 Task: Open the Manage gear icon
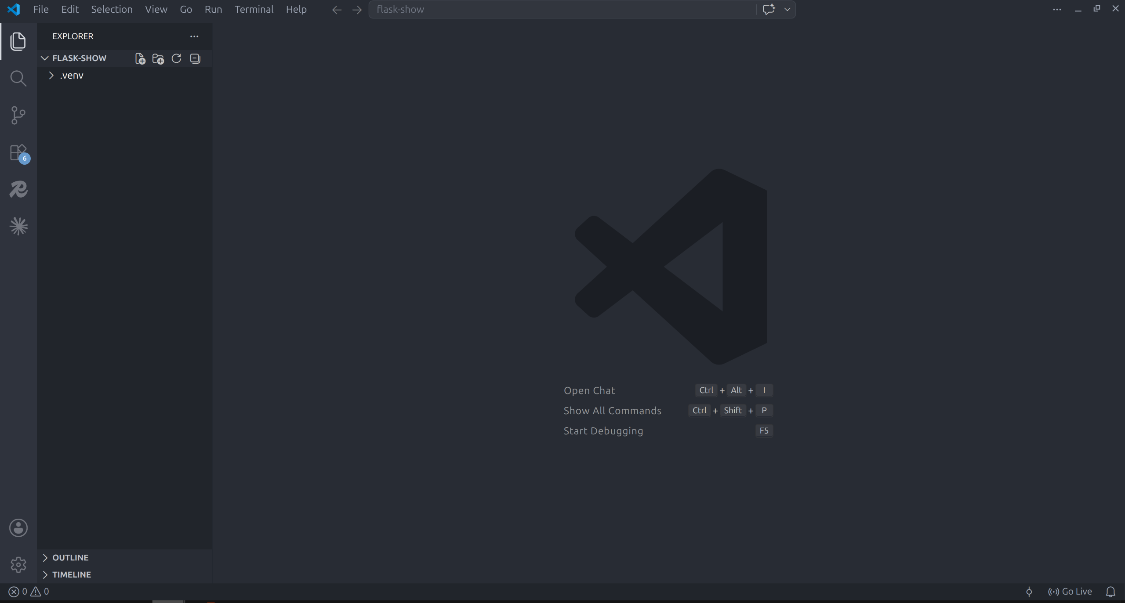[x=18, y=565]
